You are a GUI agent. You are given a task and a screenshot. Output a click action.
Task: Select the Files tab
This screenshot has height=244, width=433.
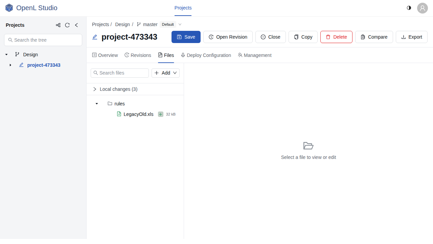pos(166,55)
